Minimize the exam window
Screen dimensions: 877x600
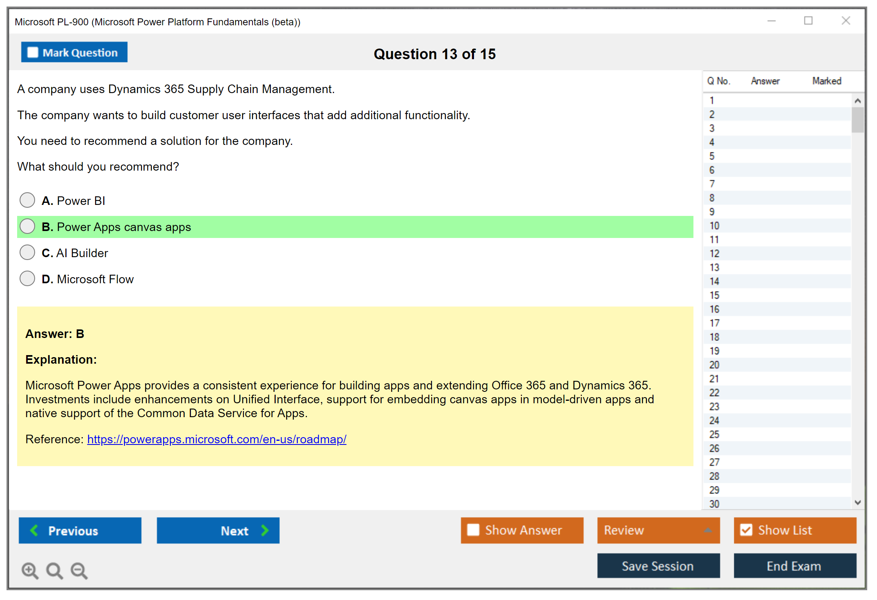pyautogui.click(x=771, y=21)
